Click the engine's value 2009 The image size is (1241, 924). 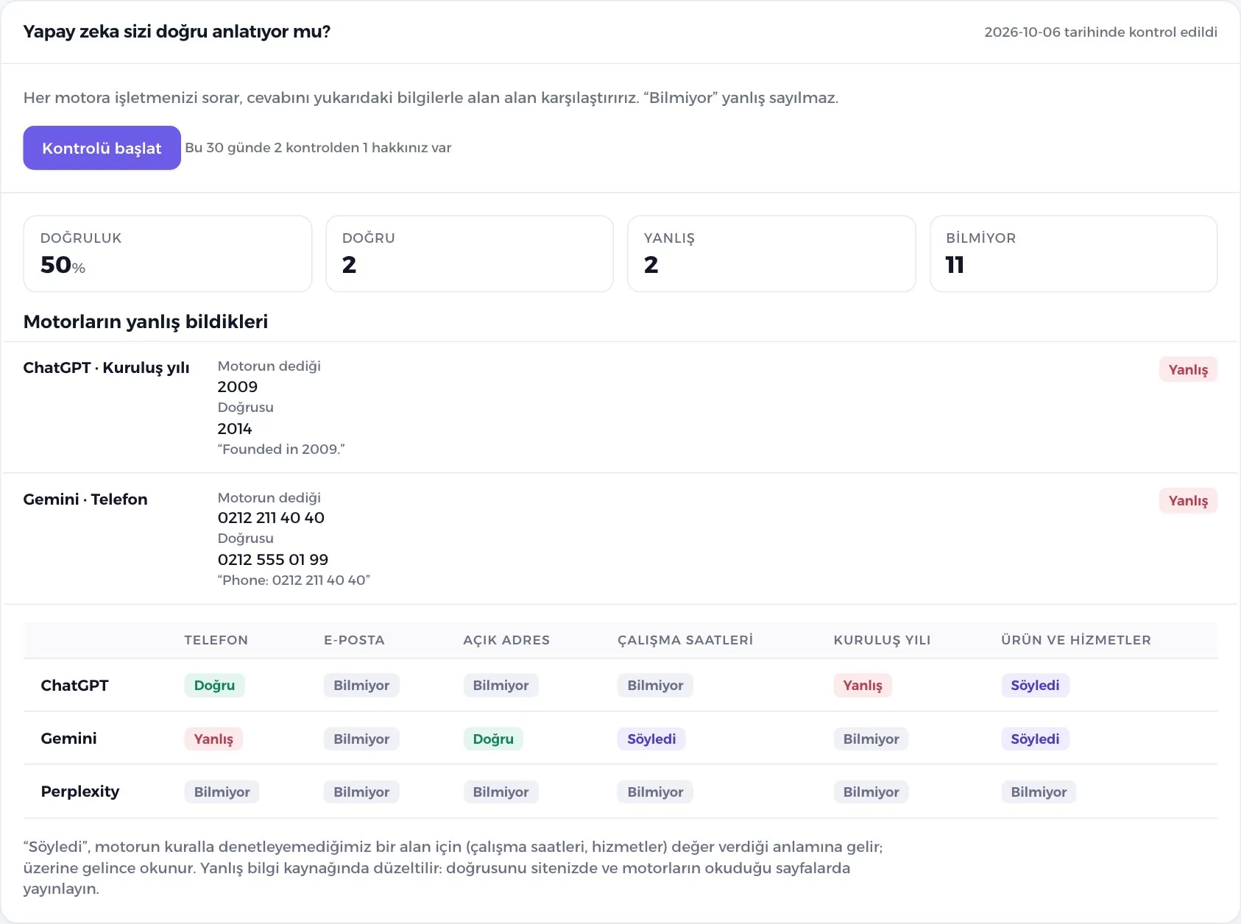pyautogui.click(x=238, y=387)
